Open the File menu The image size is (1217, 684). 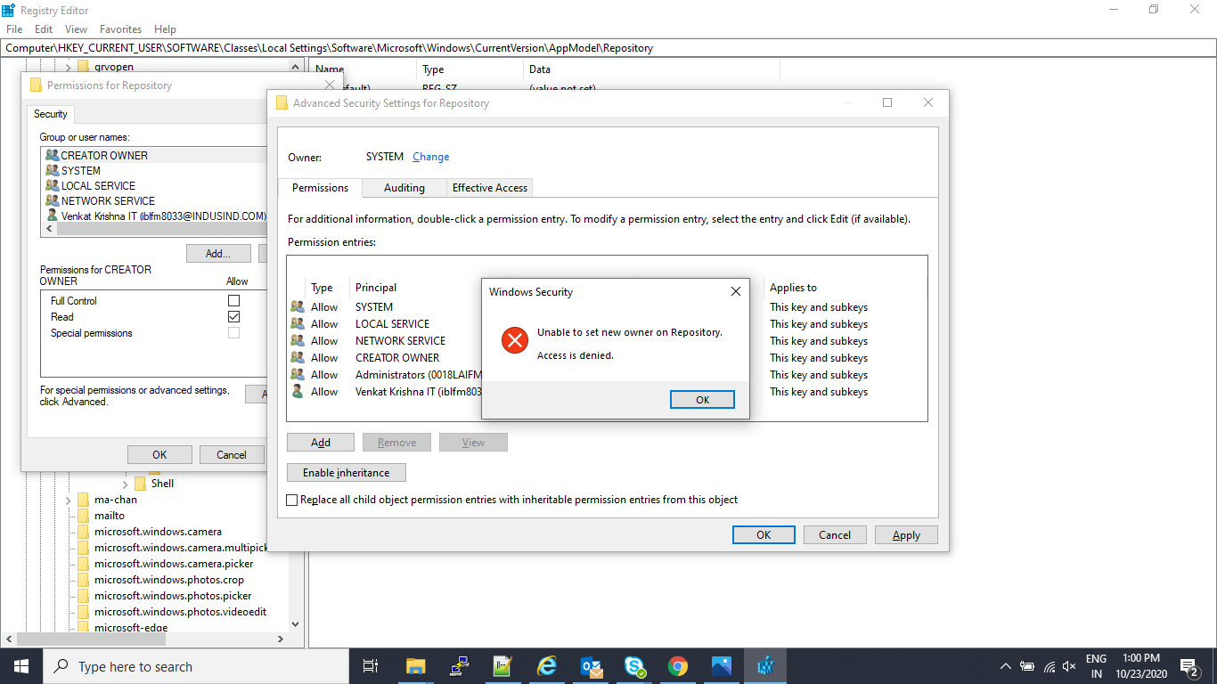pyautogui.click(x=14, y=29)
